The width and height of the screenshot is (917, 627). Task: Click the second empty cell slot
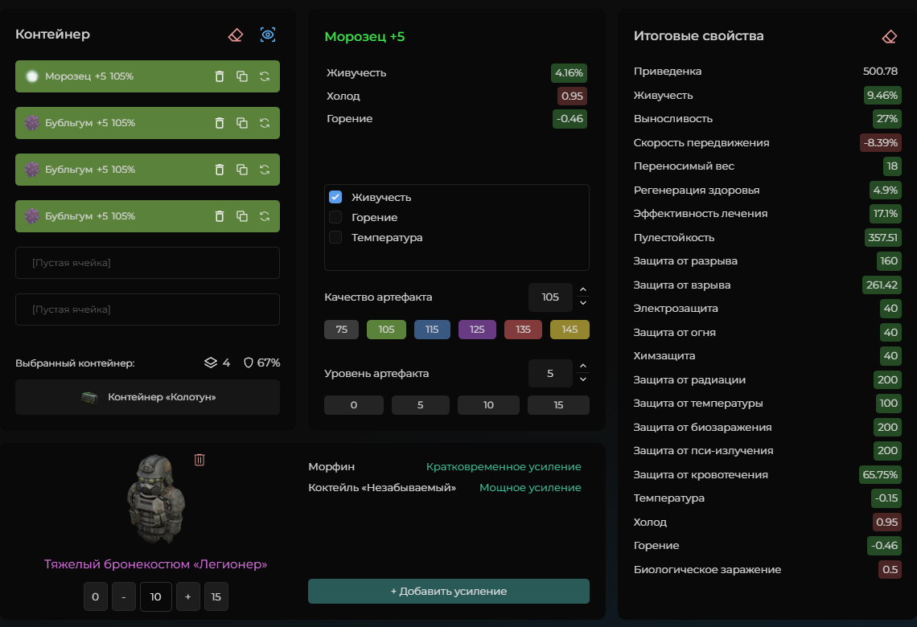pos(147,309)
